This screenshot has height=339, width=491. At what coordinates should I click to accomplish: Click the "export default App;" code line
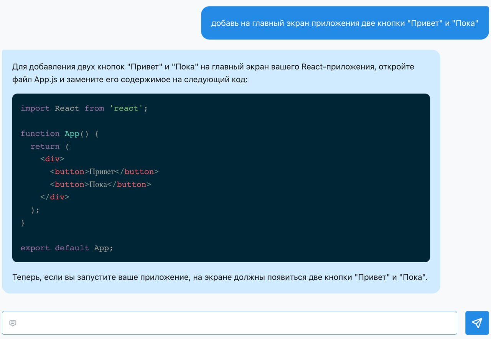pos(67,248)
